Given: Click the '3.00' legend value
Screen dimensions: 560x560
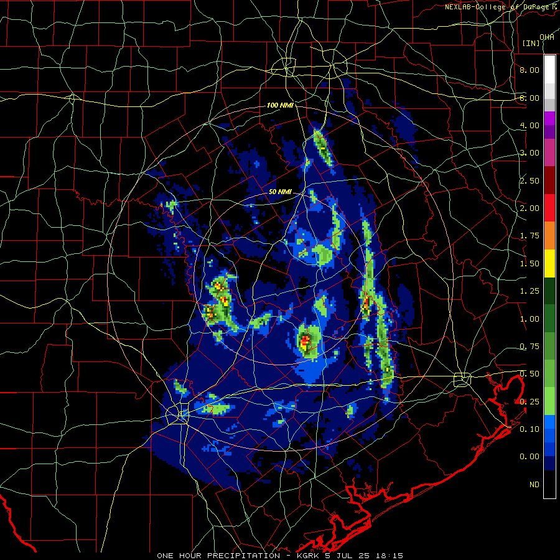Looking at the screenshot, I should [x=530, y=153].
